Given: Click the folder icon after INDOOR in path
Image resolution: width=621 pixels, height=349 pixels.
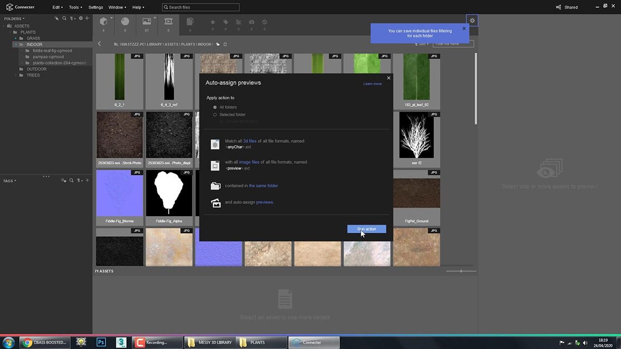Looking at the screenshot, I should (218, 44).
